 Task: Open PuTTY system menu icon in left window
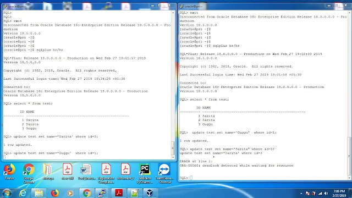click(5, 7)
